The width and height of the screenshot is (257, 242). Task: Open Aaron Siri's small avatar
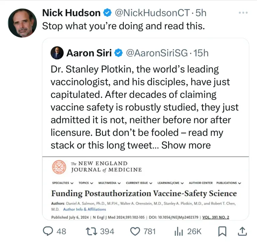[57, 53]
